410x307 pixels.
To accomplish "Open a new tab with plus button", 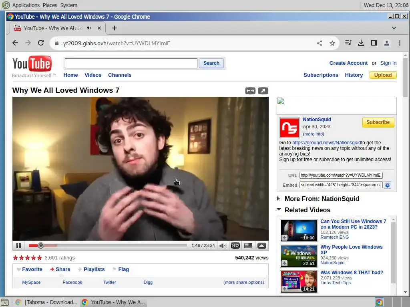I will (115, 28).
